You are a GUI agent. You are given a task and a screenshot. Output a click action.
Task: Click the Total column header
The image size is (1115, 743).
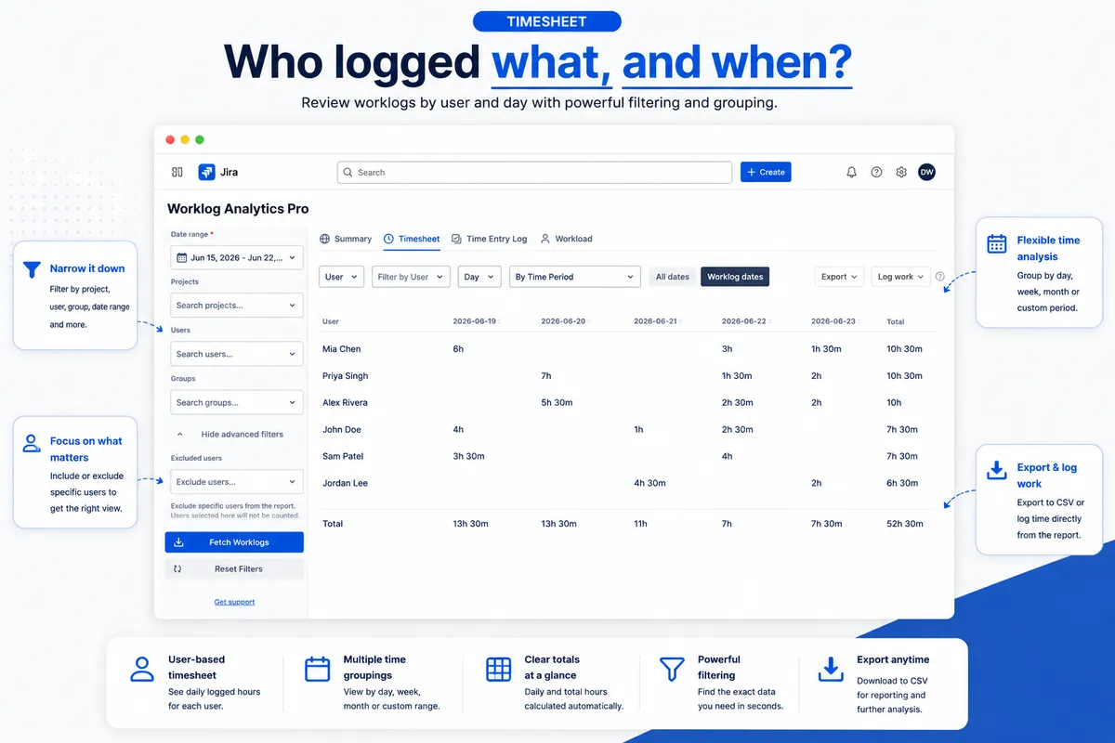(x=896, y=321)
